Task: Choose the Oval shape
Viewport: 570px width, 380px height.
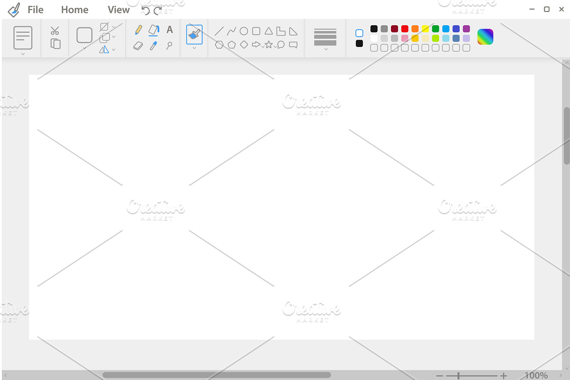Action: click(244, 31)
